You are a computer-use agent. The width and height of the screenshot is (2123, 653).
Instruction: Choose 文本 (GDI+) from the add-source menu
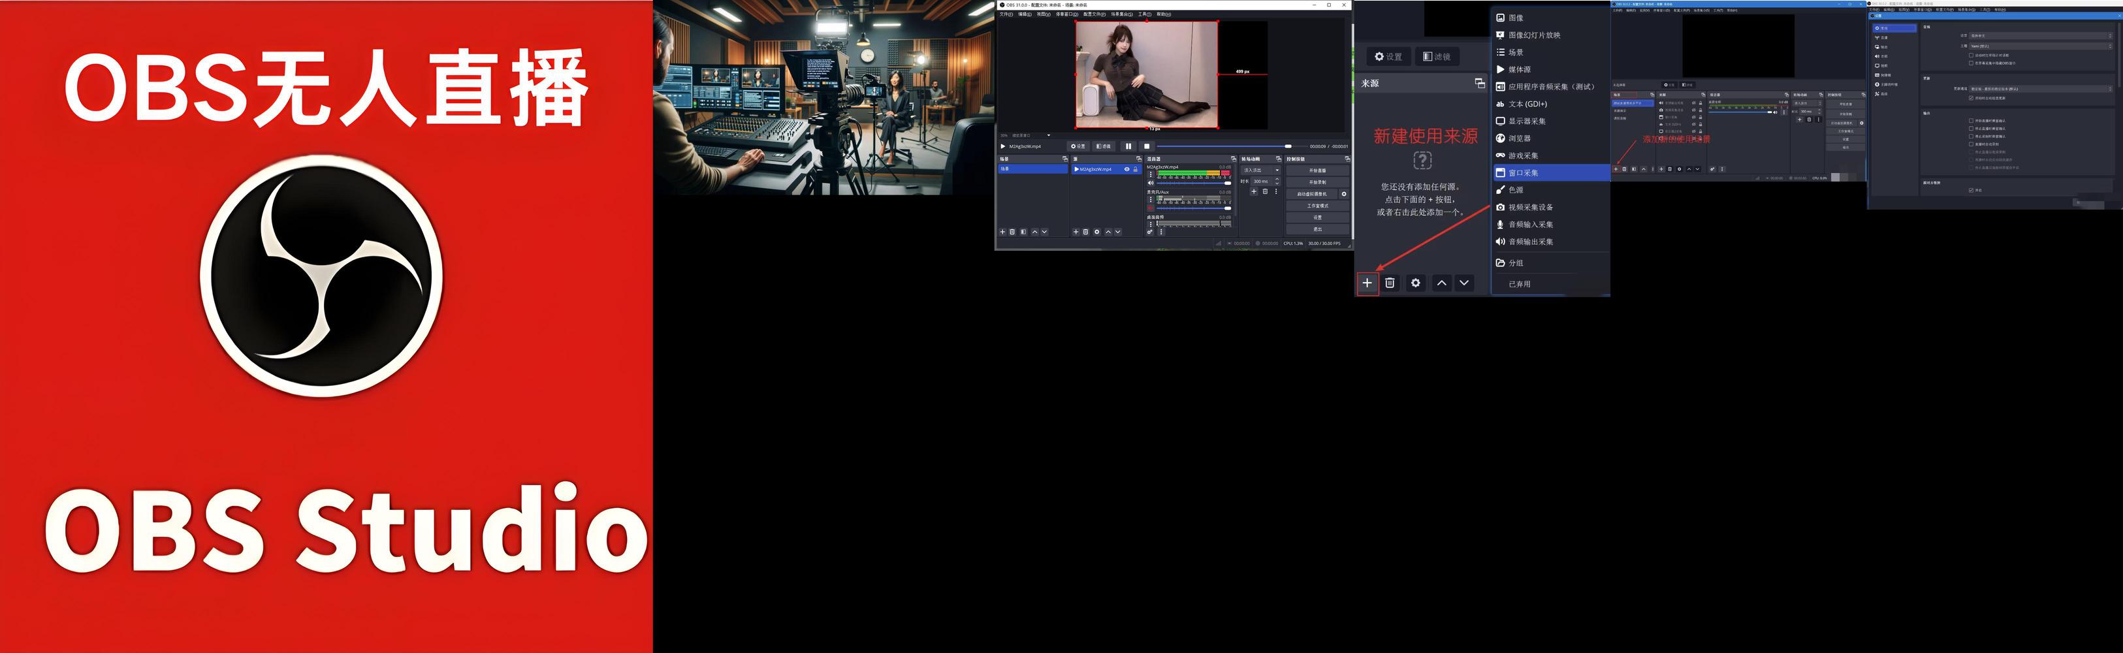pos(1551,104)
